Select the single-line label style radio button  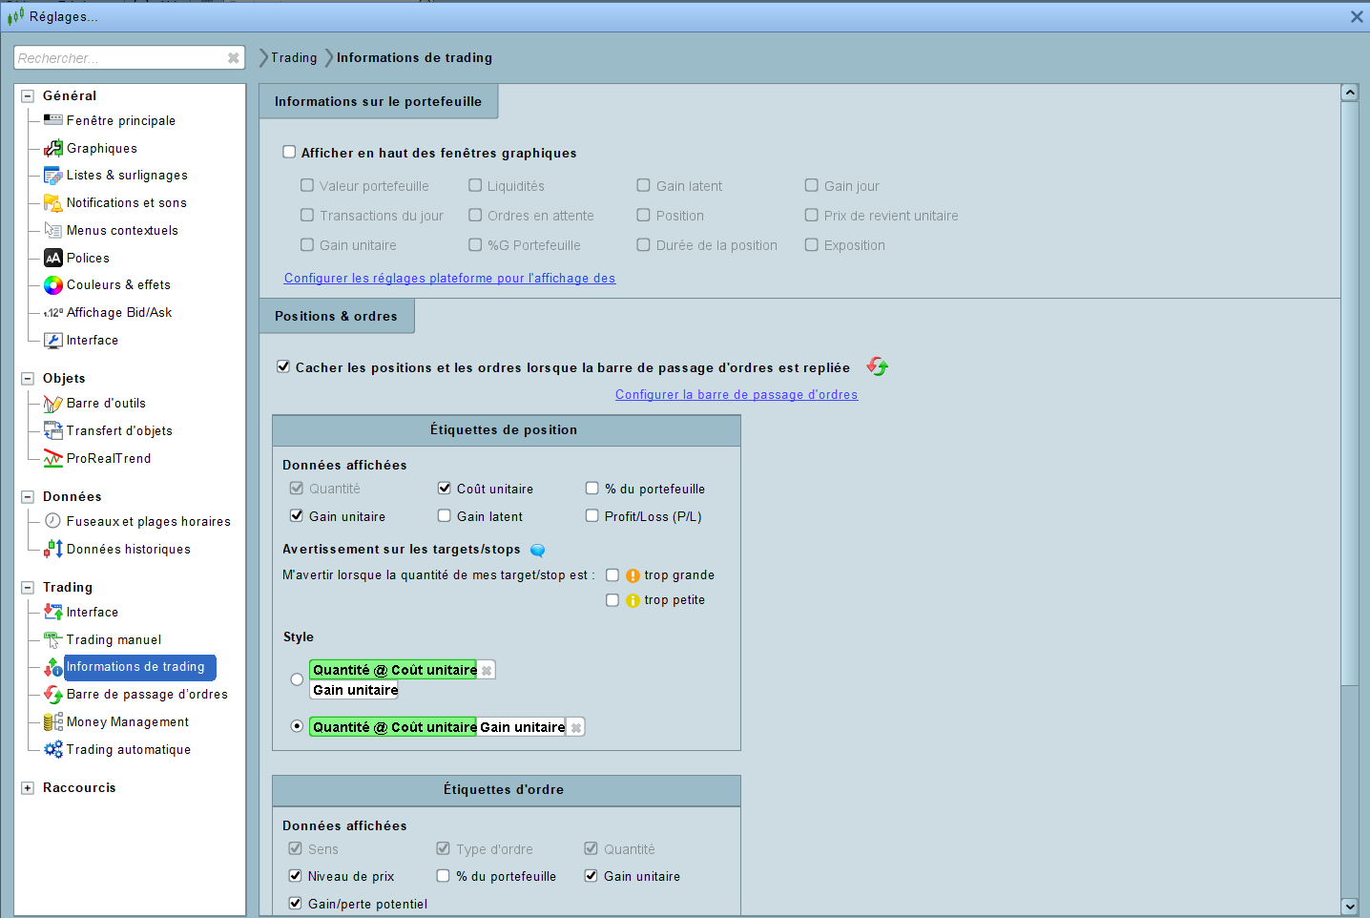pyautogui.click(x=297, y=726)
